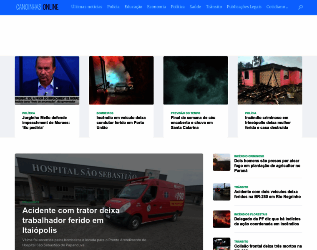Click the Jorginho Mello article thumbnail

coord(47,80)
